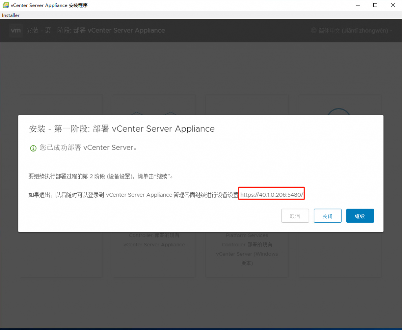The height and width of the screenshot is (330, 402).
Task: Select the dialog title 安装 - 第一阶段 text
Action: 122,128
